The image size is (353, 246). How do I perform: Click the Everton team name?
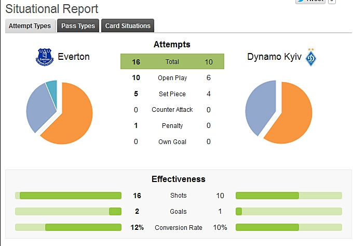coord(74,56)
